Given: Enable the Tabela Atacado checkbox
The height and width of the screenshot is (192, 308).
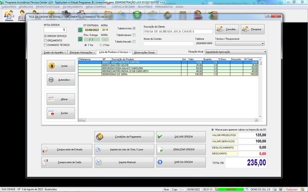Looking at the screenshot, I should point(134,41).
